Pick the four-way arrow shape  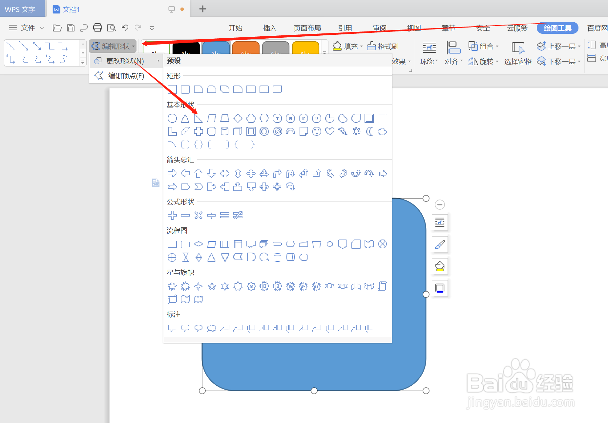(x=251, y=173)
